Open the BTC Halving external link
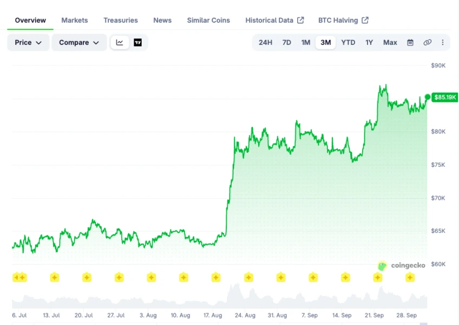 343,20
